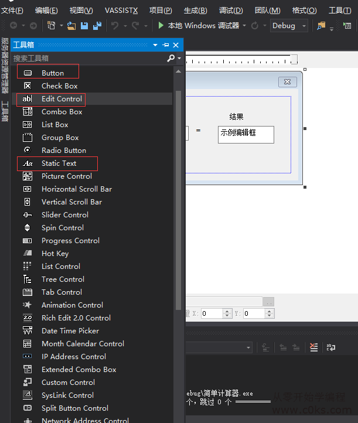
Task: Click the horizontal ruler slider handle
Action: click(x=294, y=59)
